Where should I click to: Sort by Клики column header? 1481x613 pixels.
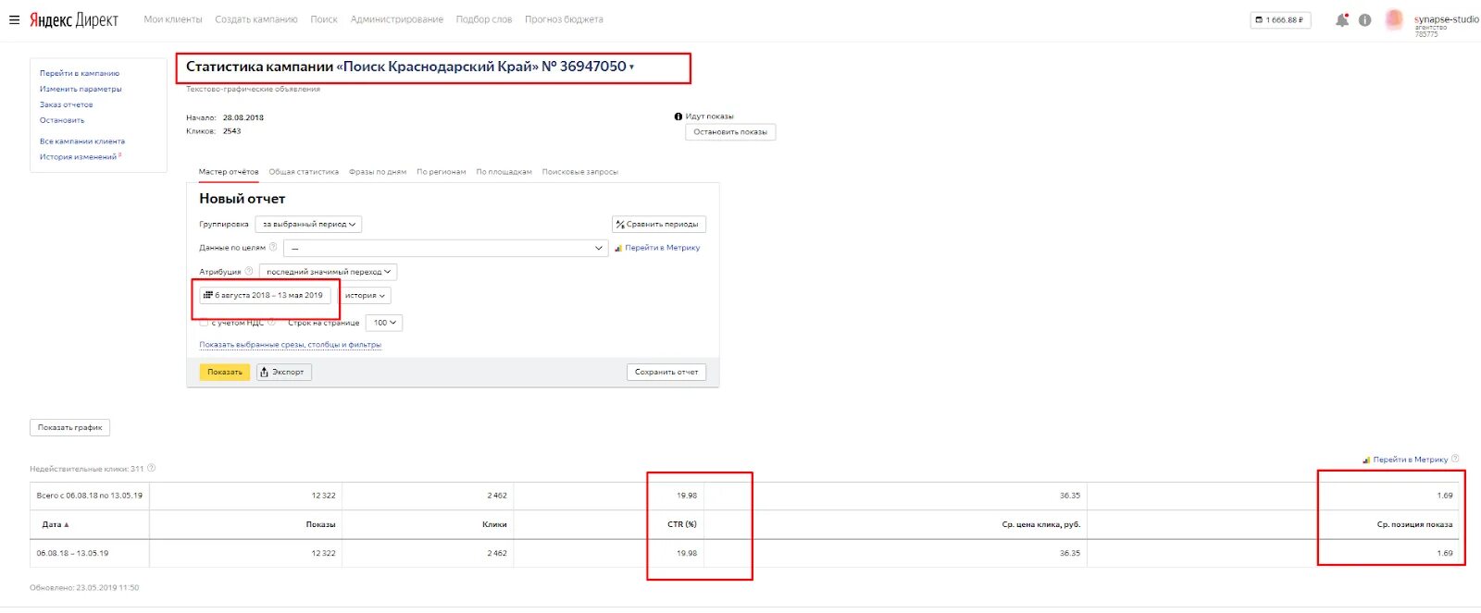pos(494,524)
